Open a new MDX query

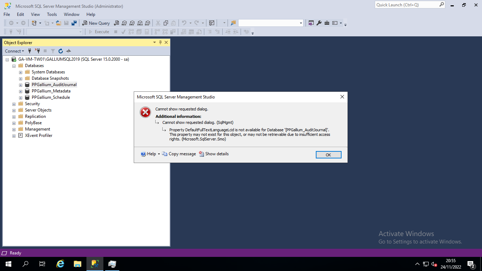click(124, 23)
